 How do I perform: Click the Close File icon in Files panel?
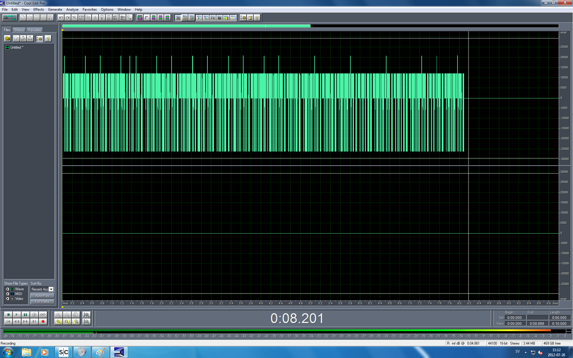tap(16, 38)
